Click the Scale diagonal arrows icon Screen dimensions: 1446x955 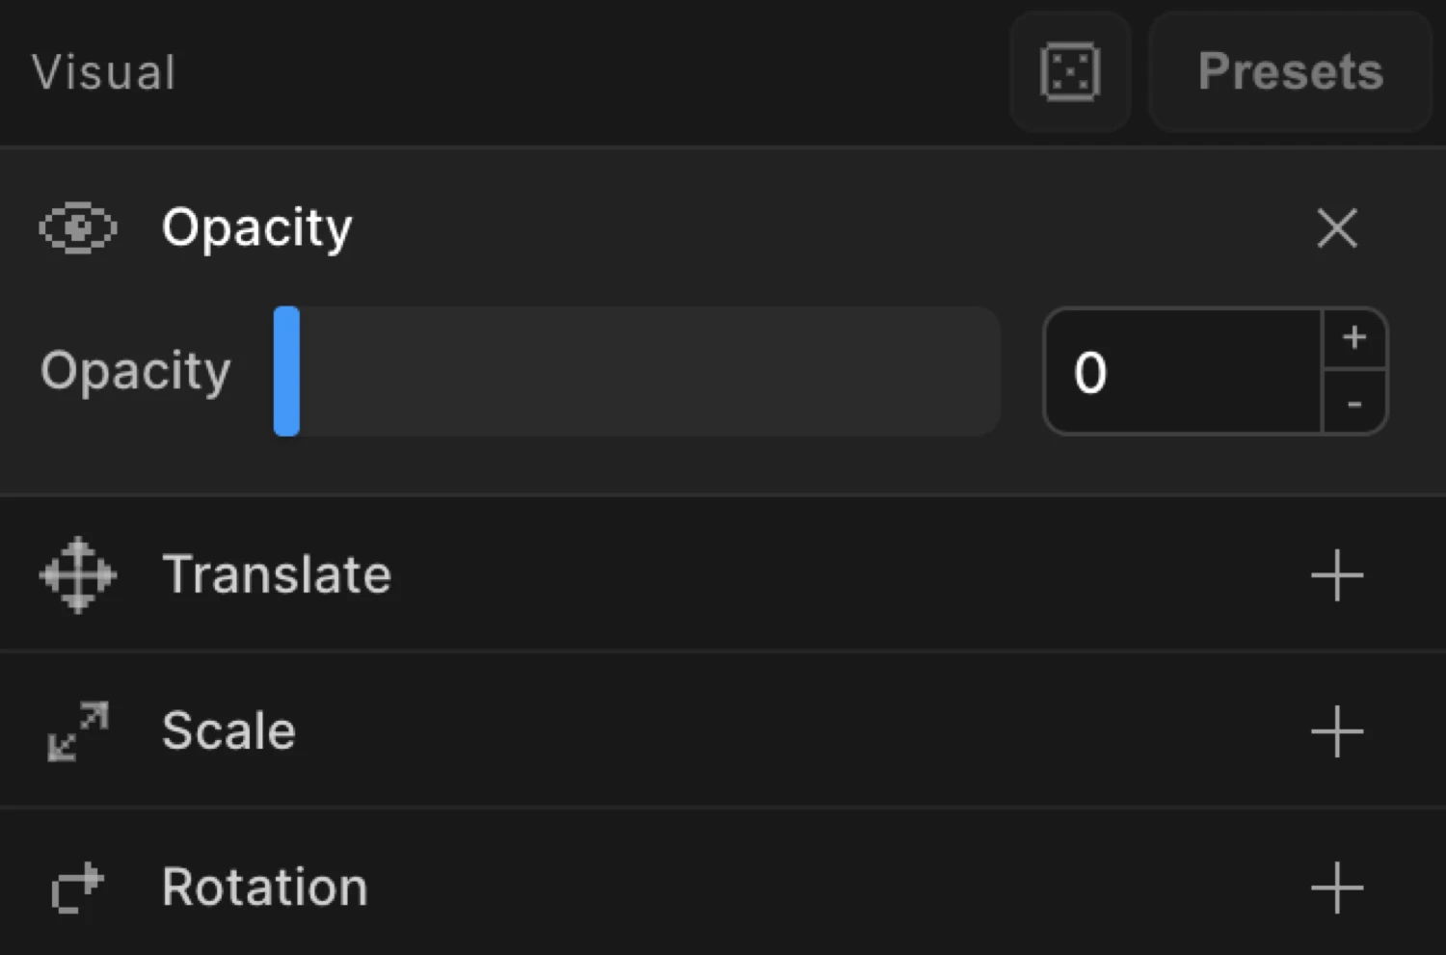(x=77, y=732)
